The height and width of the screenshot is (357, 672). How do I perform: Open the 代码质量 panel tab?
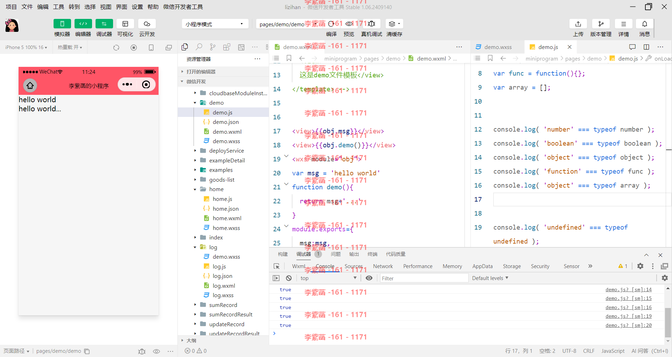tap(395, 254)
